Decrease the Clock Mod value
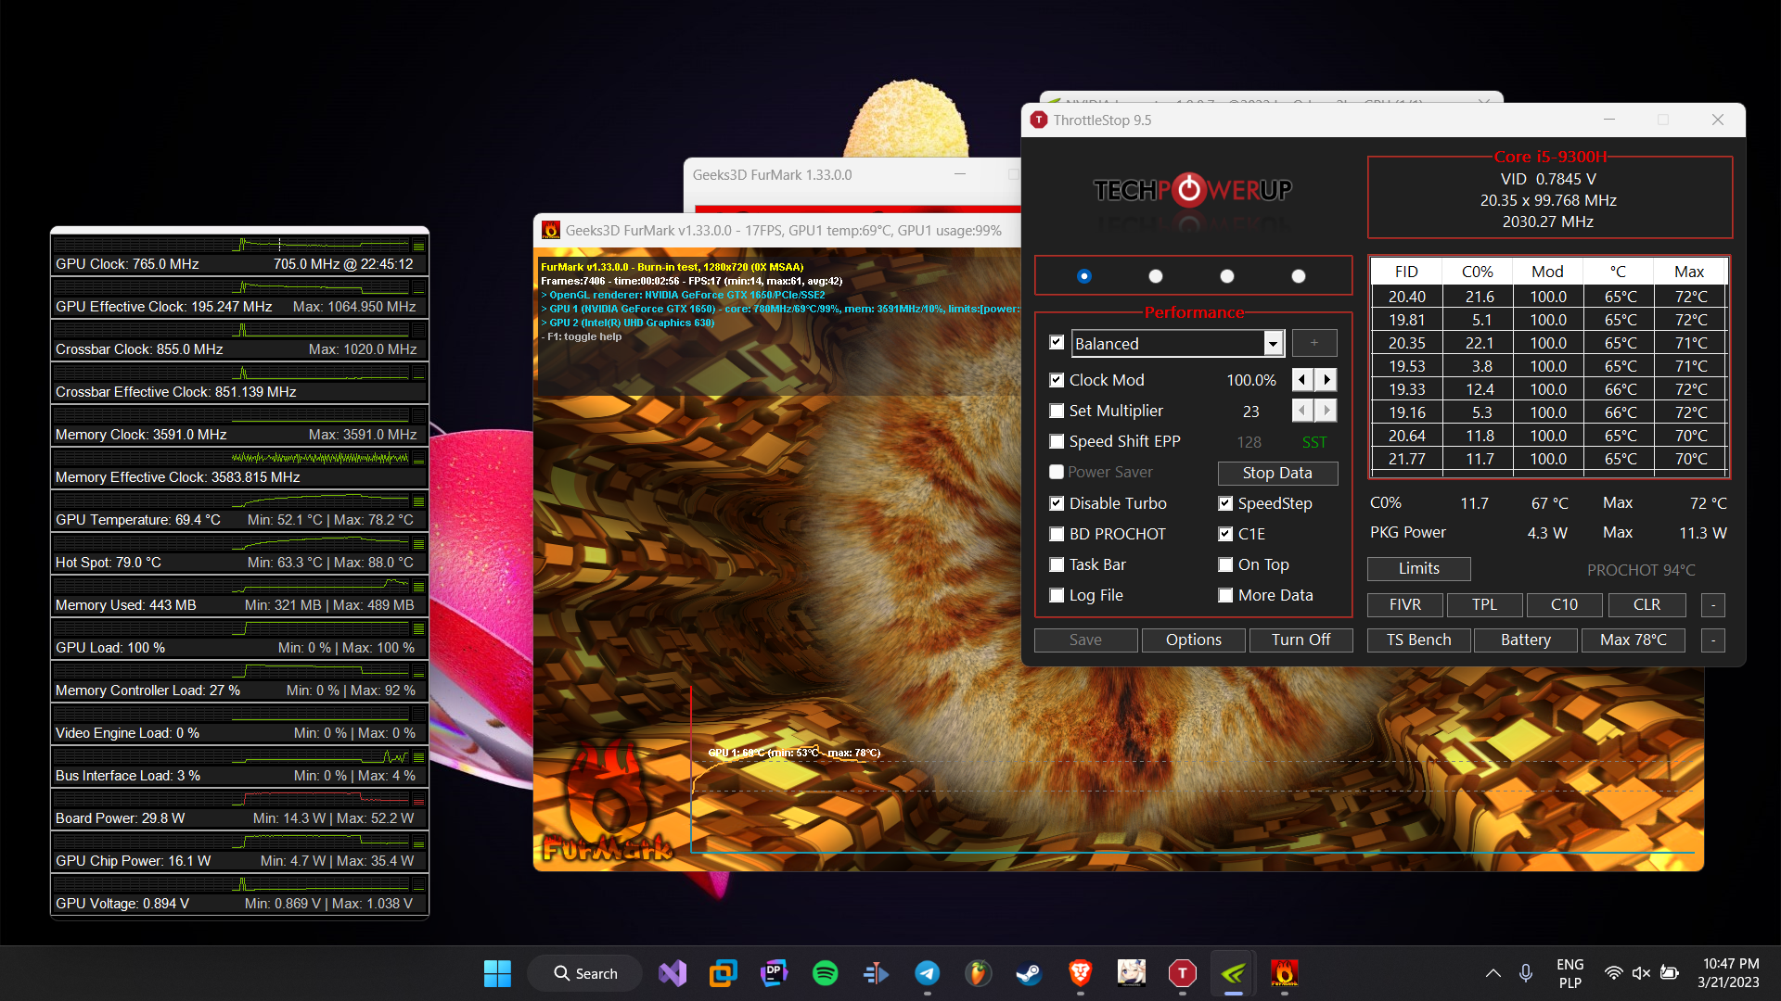The height and width of the screenshot is (1001, 1781). 1302,380
